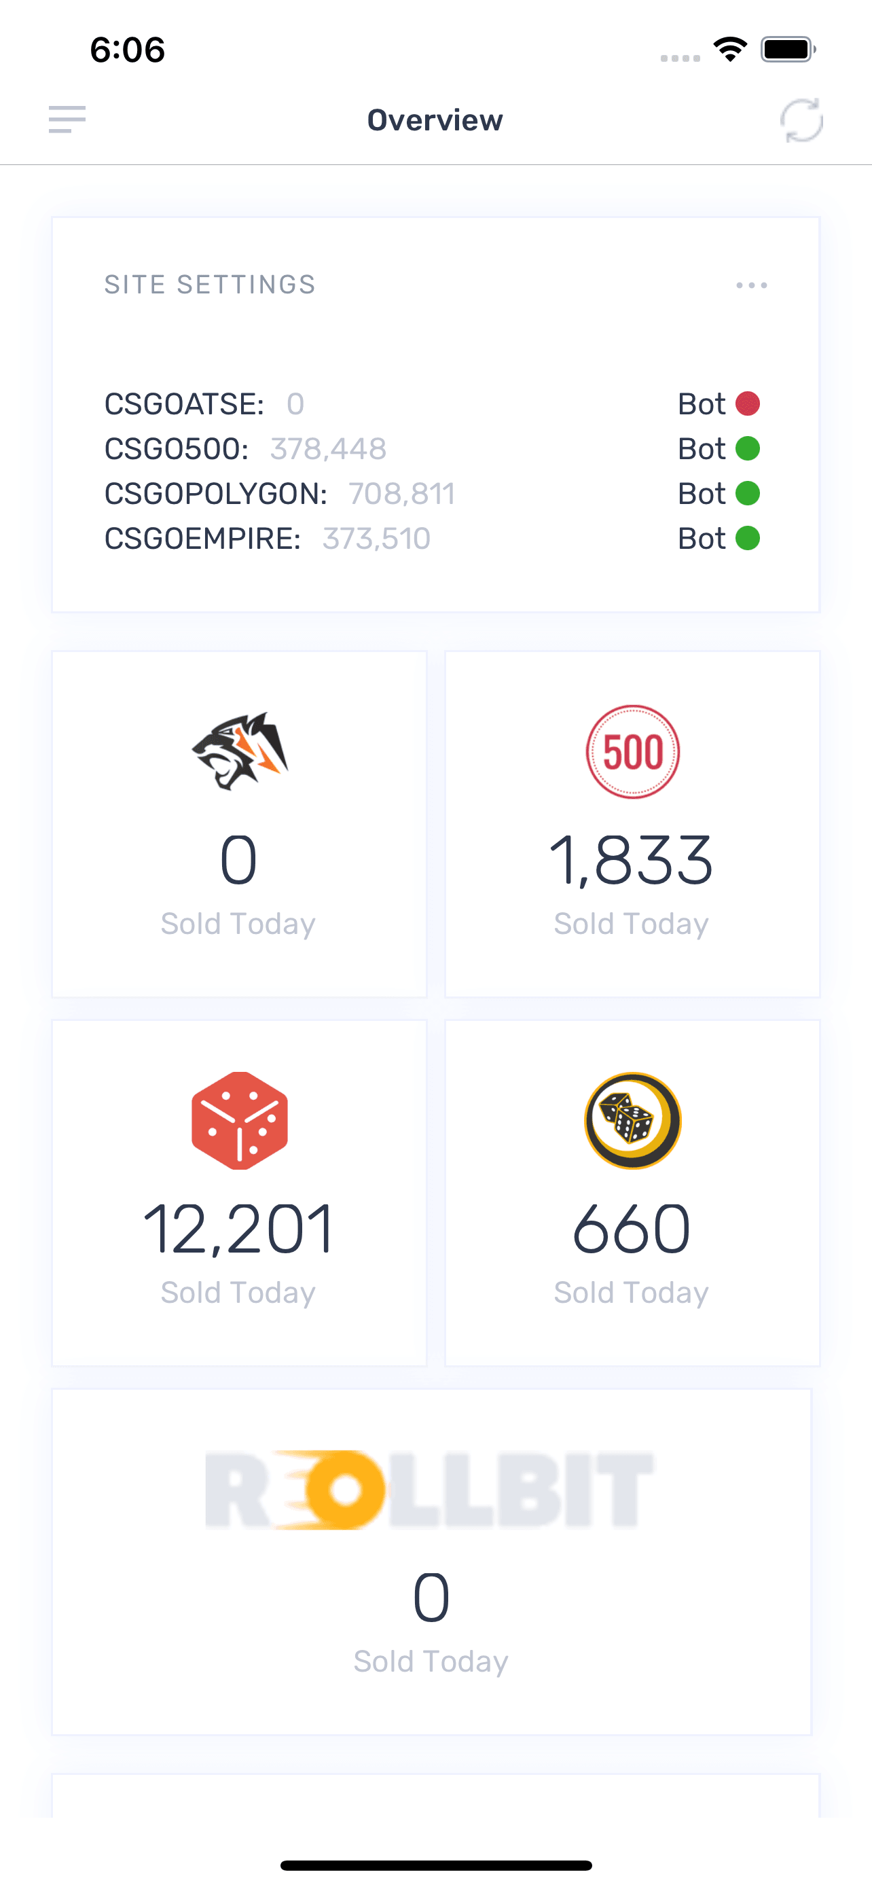This screenshot has width=872, height=1887.
Task: Toggle the red CSGOATSE bot status dot
Action: [748, 403]
